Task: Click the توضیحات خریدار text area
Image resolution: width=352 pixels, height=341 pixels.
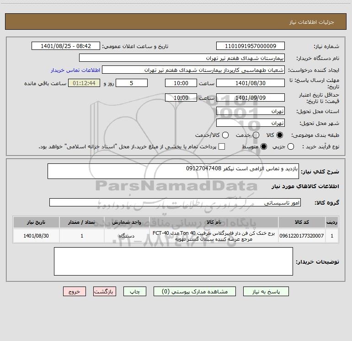Action: click(x=173, y=261)
